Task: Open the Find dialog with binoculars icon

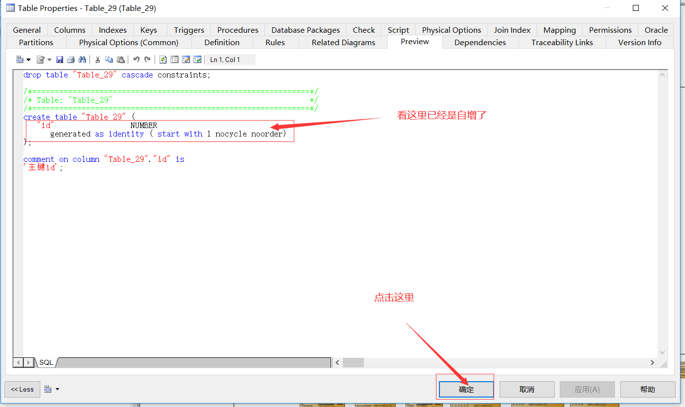Action: (x=83, y=59)
